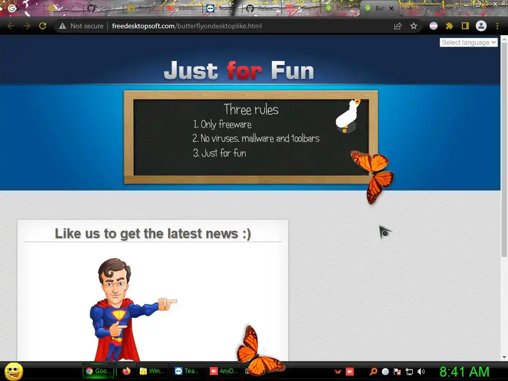
Task: Click the Not secure warning indicator
Action: [81, 26]
